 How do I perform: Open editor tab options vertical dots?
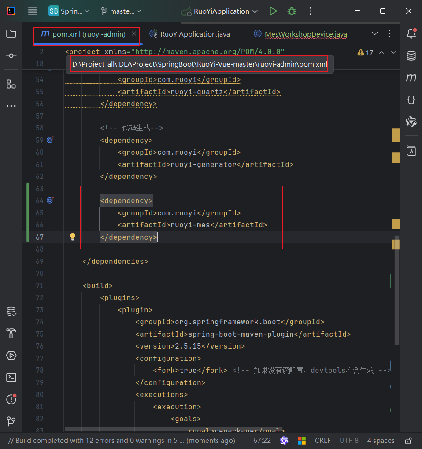click(389, 33)
